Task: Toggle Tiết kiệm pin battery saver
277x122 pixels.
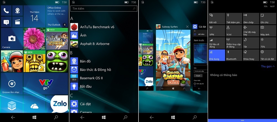Action: (x=234, y=18)
